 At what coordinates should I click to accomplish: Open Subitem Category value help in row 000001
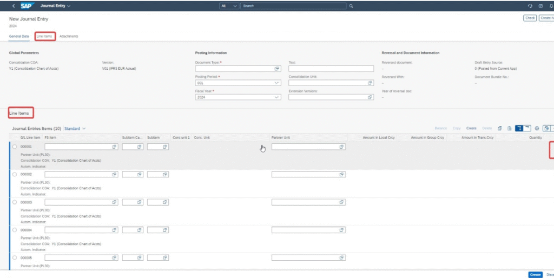(140, 147)
